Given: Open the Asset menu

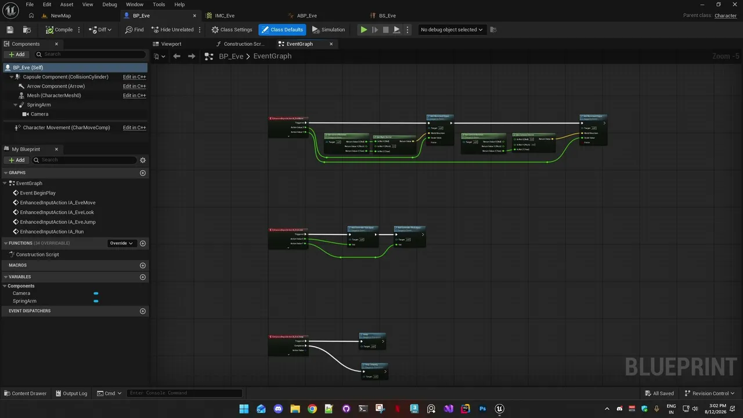Looking at the screenshot, I should click(67, 5).
